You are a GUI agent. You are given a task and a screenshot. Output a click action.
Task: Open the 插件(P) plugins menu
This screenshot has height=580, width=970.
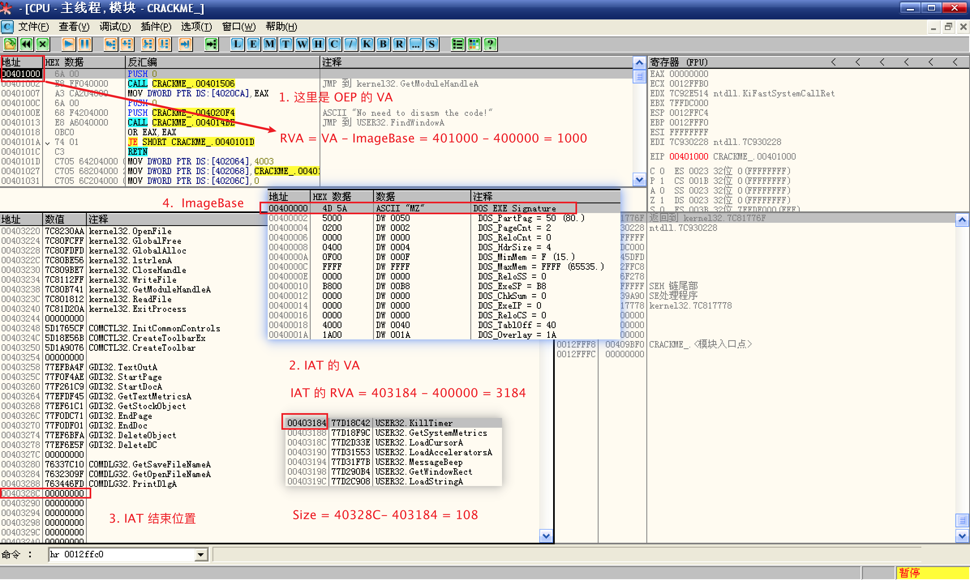(156, 27)
